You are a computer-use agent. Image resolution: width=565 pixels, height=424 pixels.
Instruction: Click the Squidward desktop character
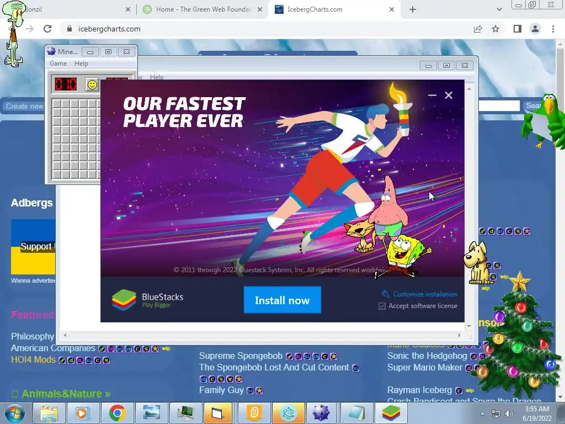14,34
